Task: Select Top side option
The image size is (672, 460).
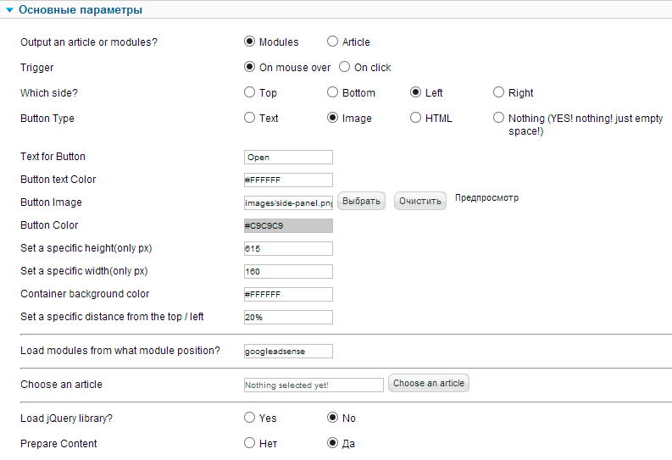Action: tap(249, 92)
